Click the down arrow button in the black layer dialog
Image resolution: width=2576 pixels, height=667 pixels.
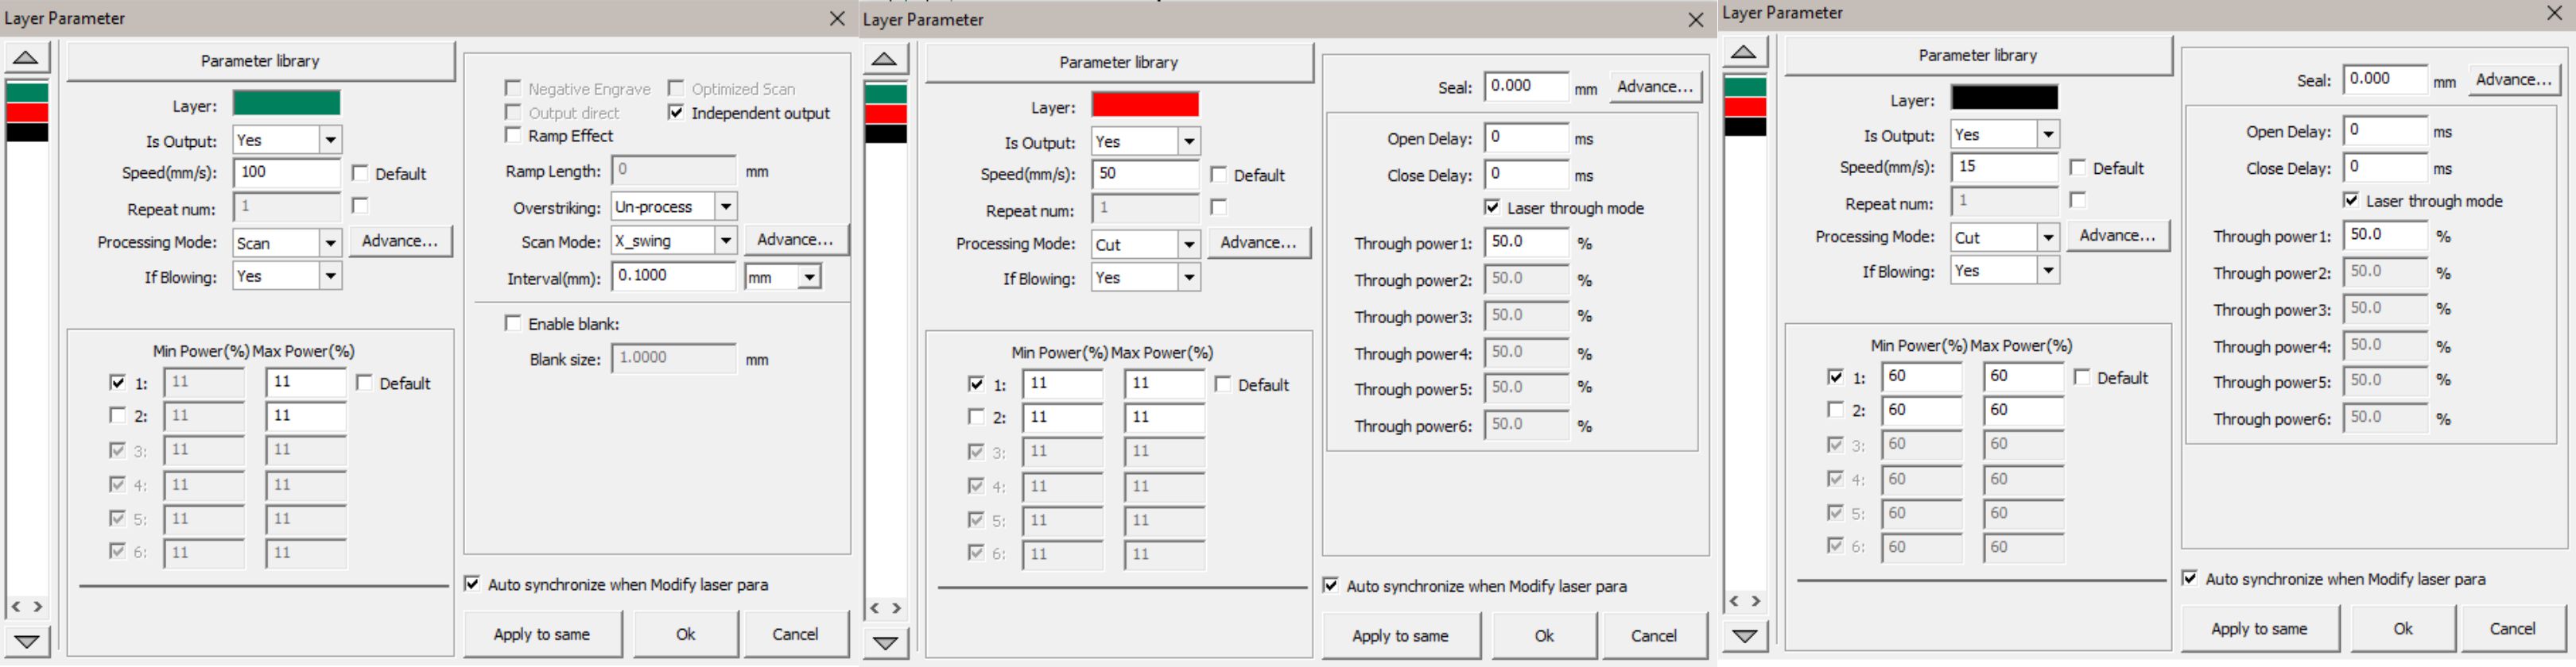1743,636
